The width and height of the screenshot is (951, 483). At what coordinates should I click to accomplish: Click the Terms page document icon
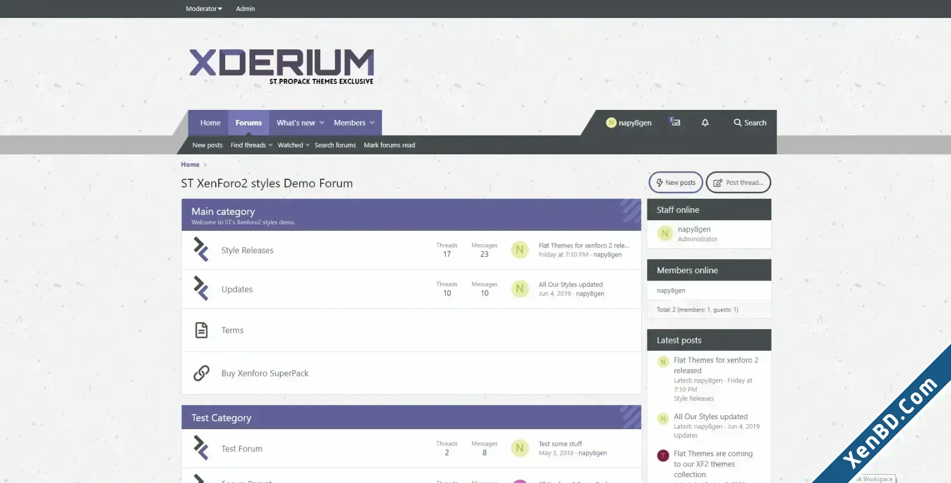tap(201, 330)
